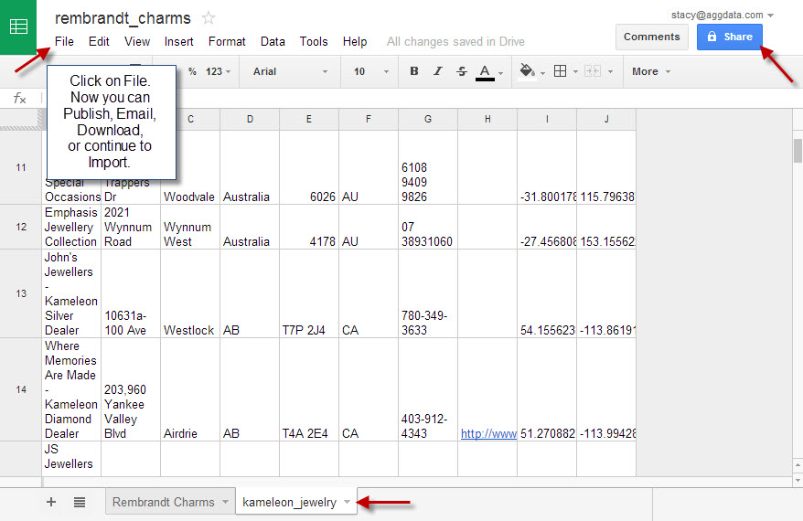Apply strikethrough formatting
The image size is (803, 521).
pyautogui.click(x=462, y=71)
